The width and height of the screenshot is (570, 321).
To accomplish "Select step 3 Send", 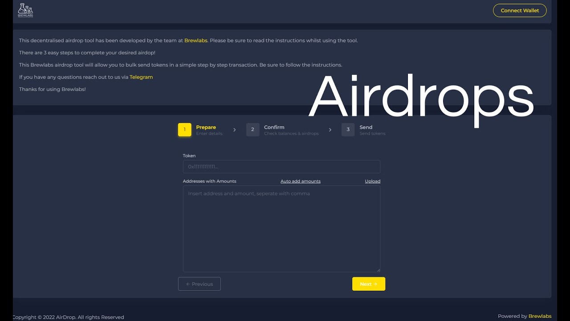I will point(363,130).
